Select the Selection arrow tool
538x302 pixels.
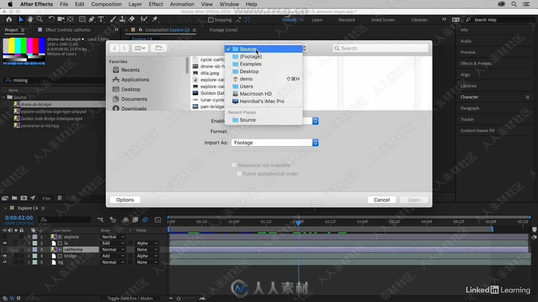[x=21, y=19]
